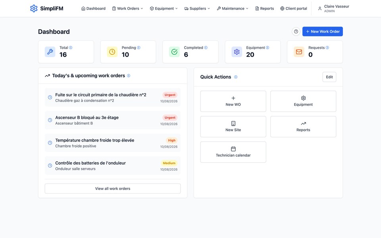Click the Pending clock icon
The height and width of the screenshot is (238, 381).
click(112, 52)
